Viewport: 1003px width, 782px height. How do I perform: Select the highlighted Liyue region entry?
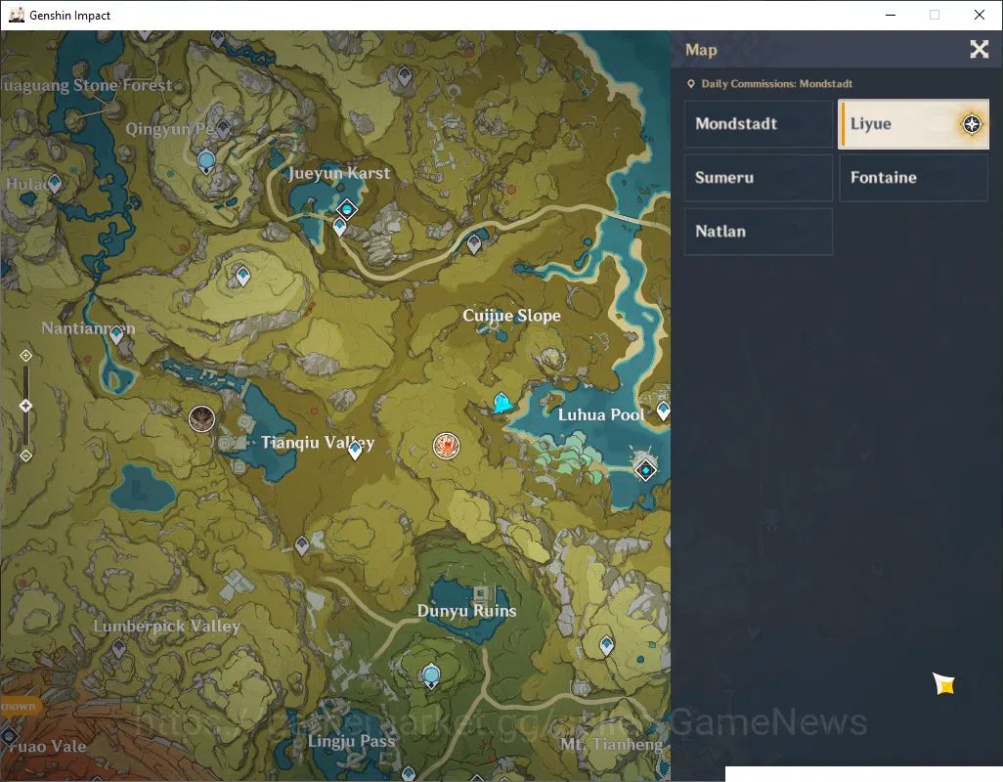pos(913,123)
